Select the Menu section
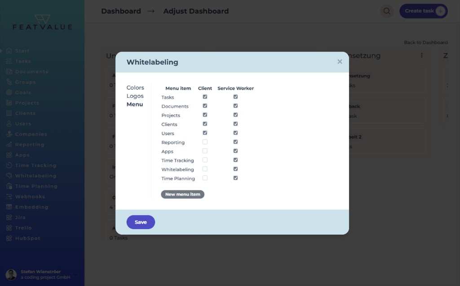460x286 pixels. point(135,104)
